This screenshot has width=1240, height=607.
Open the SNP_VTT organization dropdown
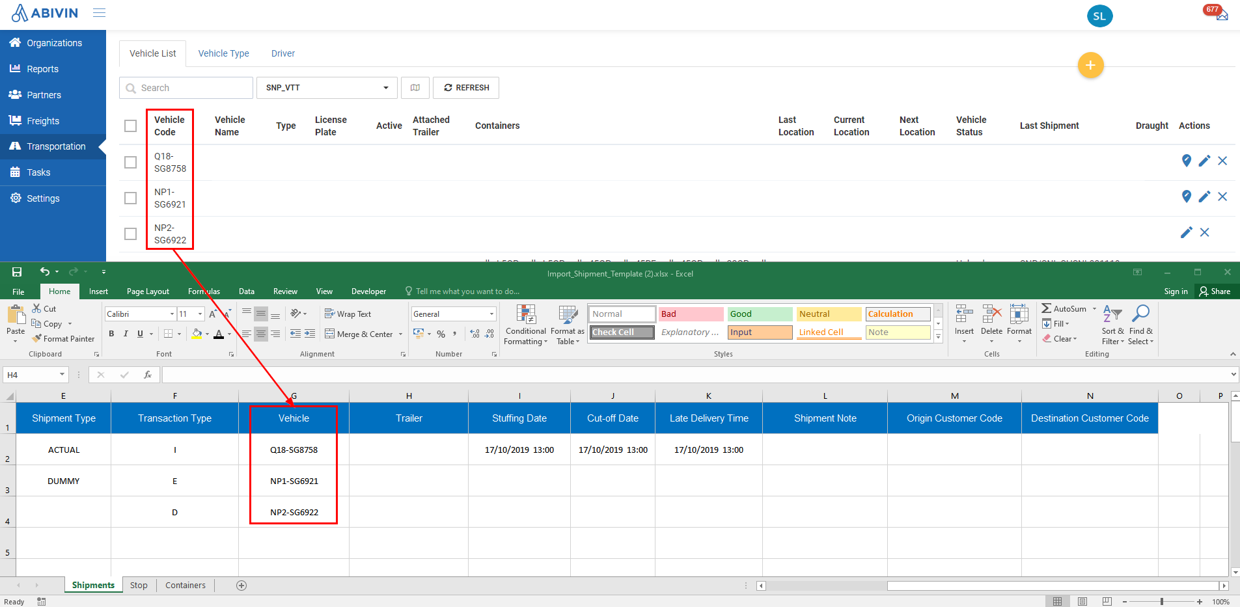click(x=327, y=88)
